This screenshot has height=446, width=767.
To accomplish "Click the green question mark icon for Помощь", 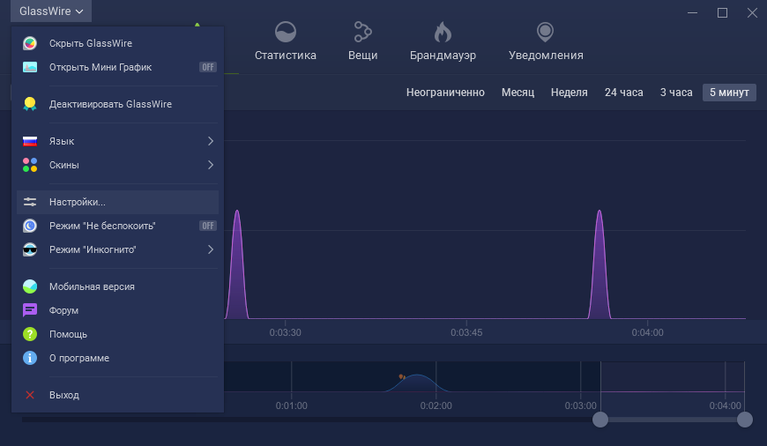I will [x=30, y=334].
